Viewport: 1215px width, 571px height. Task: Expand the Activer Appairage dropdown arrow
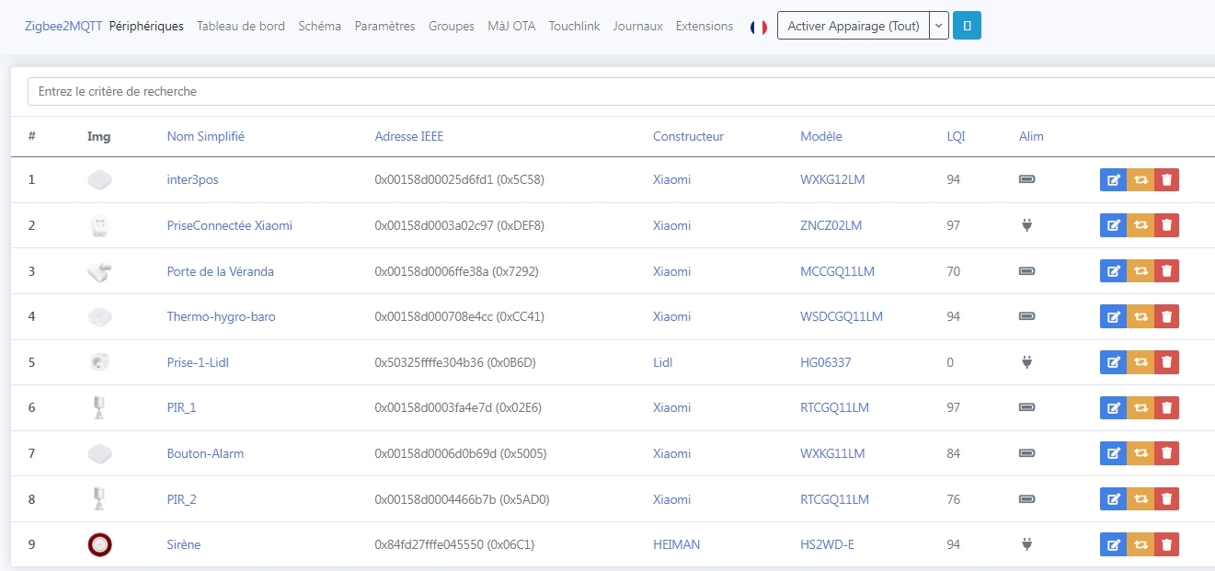pos(938,26)
